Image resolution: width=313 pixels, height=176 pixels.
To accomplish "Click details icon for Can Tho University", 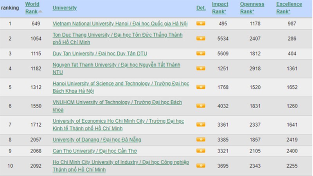I will (201, 151).
